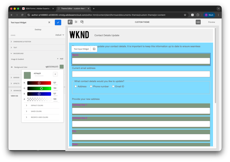230x162 pixels.
Task: Click the Address line 2 input field
Action: [x=141, y=124]
